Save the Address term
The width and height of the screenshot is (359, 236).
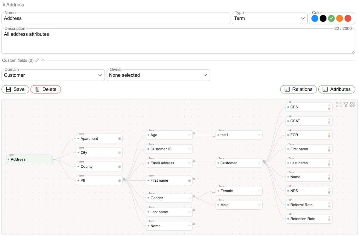(15, 89)
